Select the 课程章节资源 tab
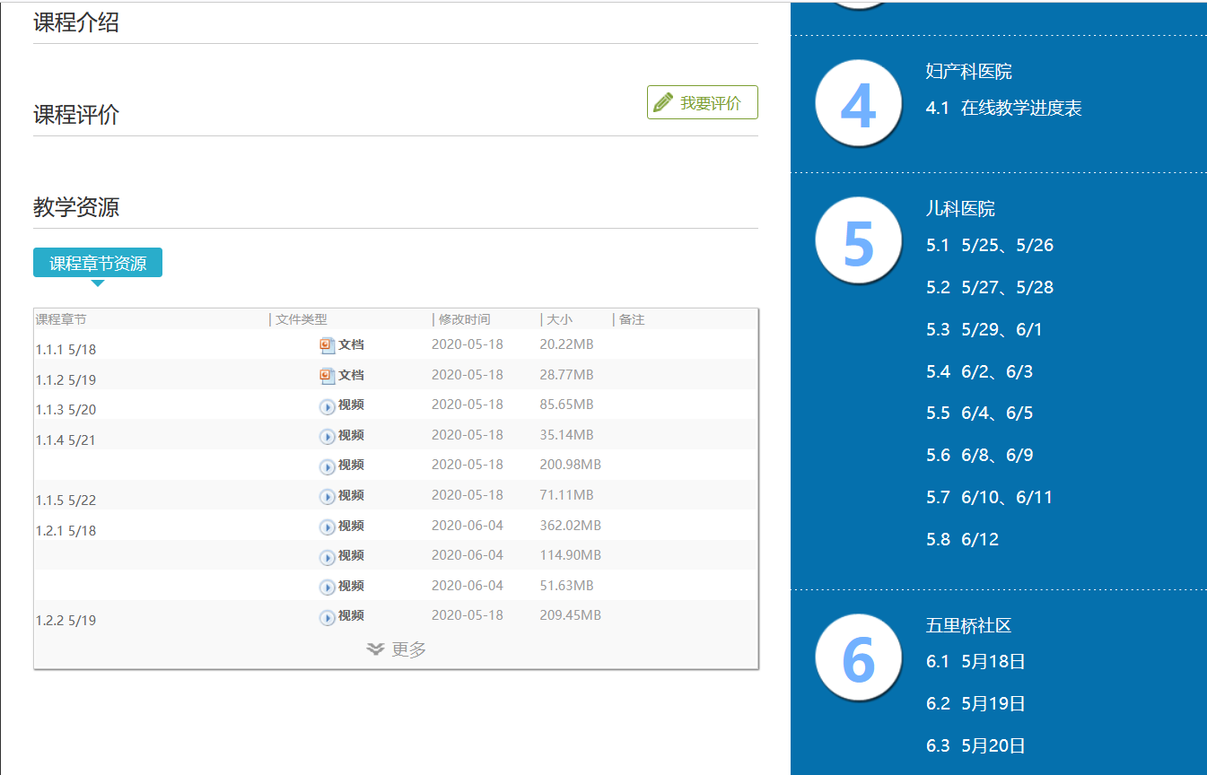 click(x=98, y=263)
